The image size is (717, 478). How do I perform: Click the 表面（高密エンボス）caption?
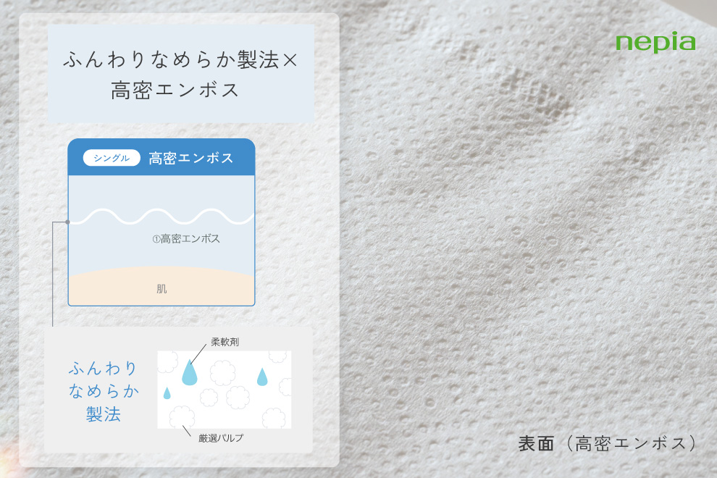[607, 443]
